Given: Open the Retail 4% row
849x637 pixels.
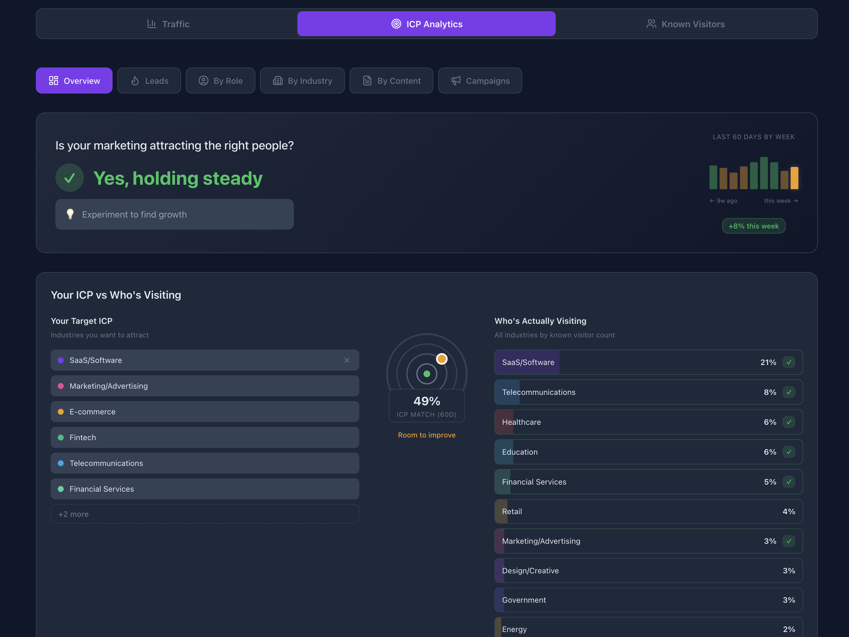Looking at the screenshot, I should pyautogui.click(x=648, y=512).
